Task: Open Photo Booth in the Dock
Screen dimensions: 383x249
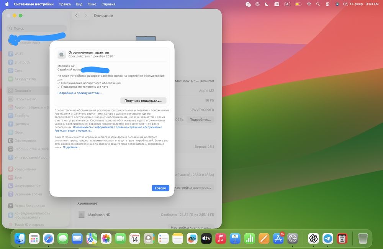Action: point(342,238)
